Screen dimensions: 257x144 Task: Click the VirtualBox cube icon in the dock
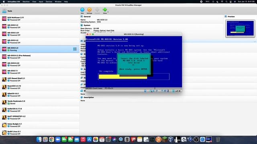click(x=171, y=140)
